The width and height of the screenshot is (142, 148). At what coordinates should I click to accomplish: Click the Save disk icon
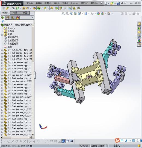118,3
